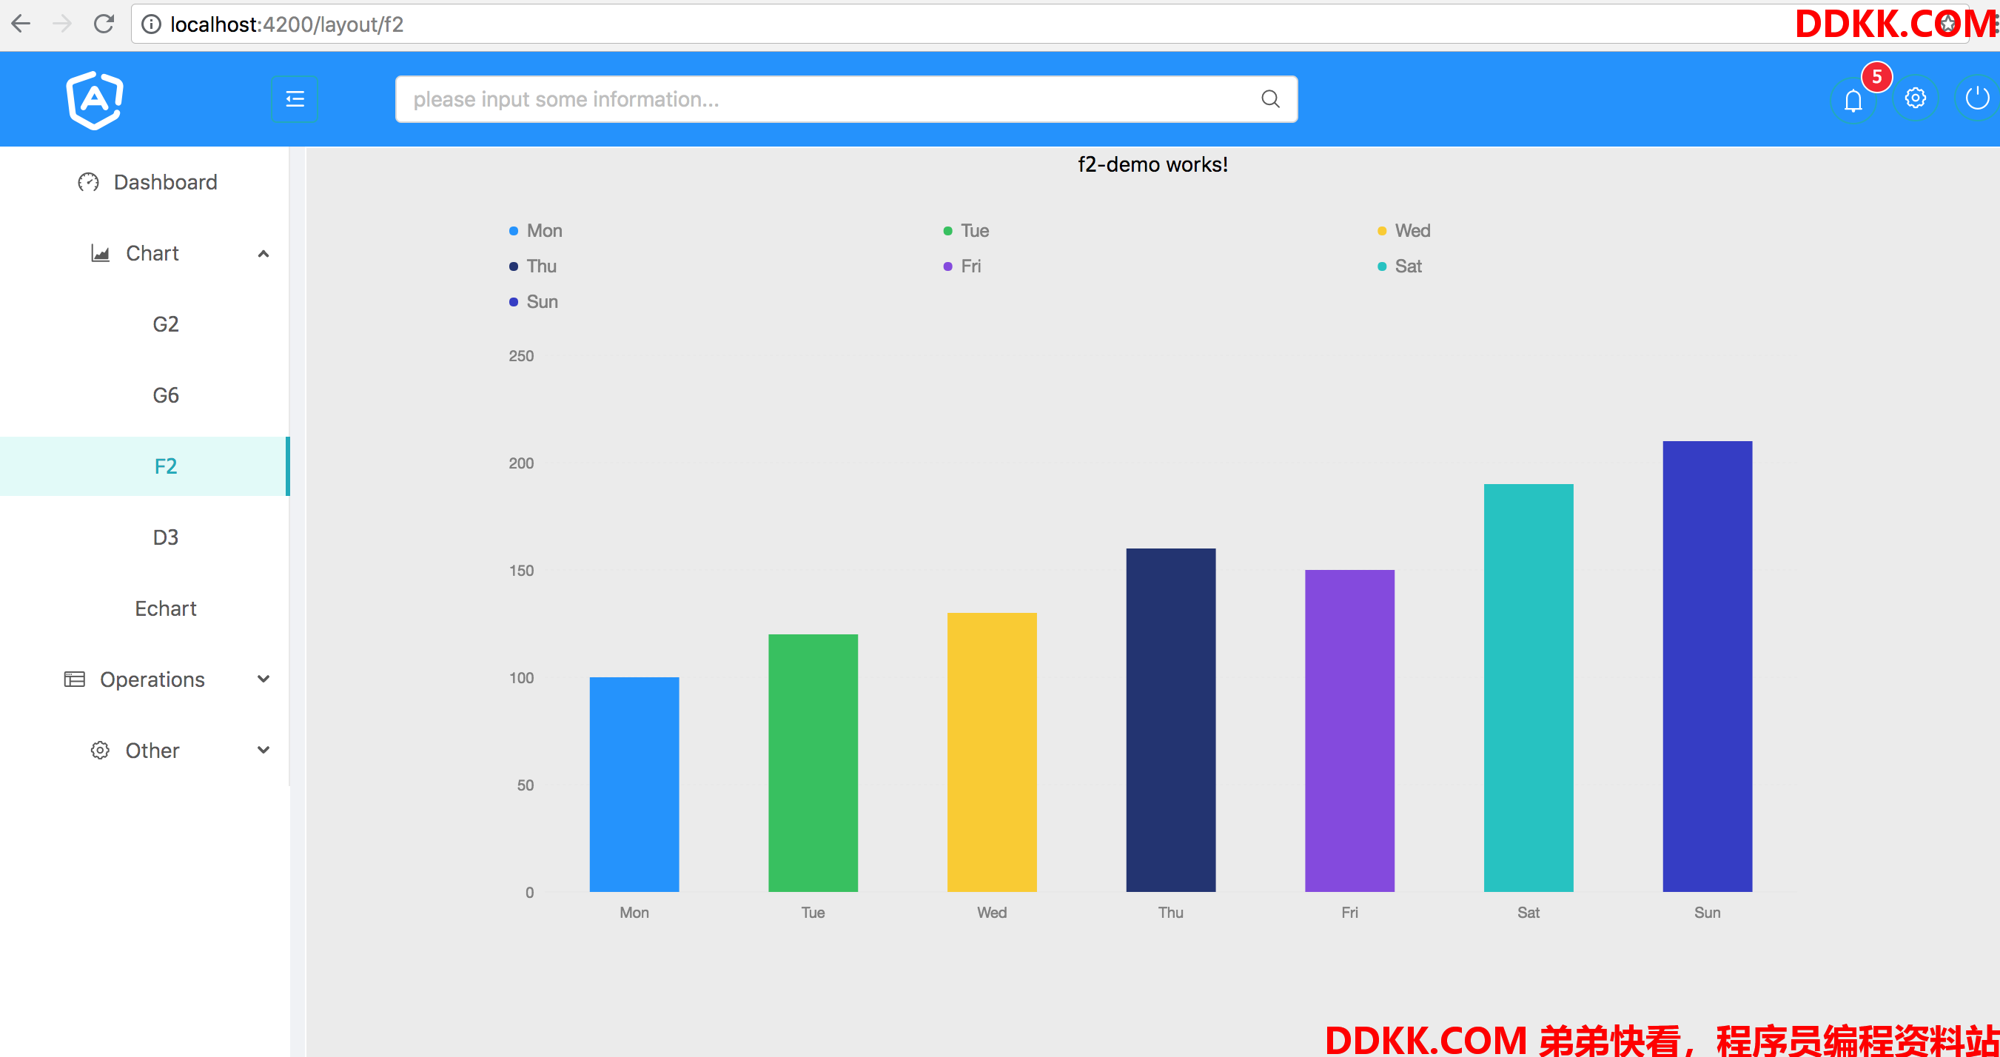Viewport: 2000px width, 1057px height.
Task: Click the Chart area-chart icon
Action: 100,253
